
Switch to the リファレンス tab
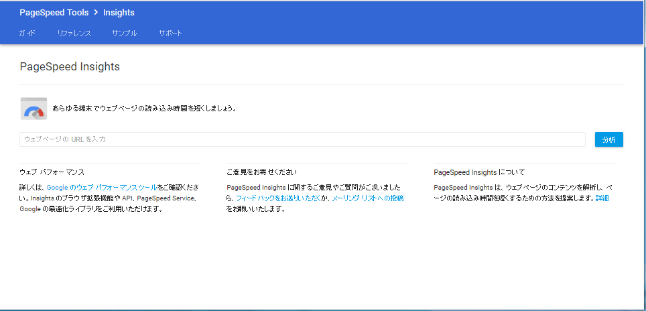tap(74, 34)
